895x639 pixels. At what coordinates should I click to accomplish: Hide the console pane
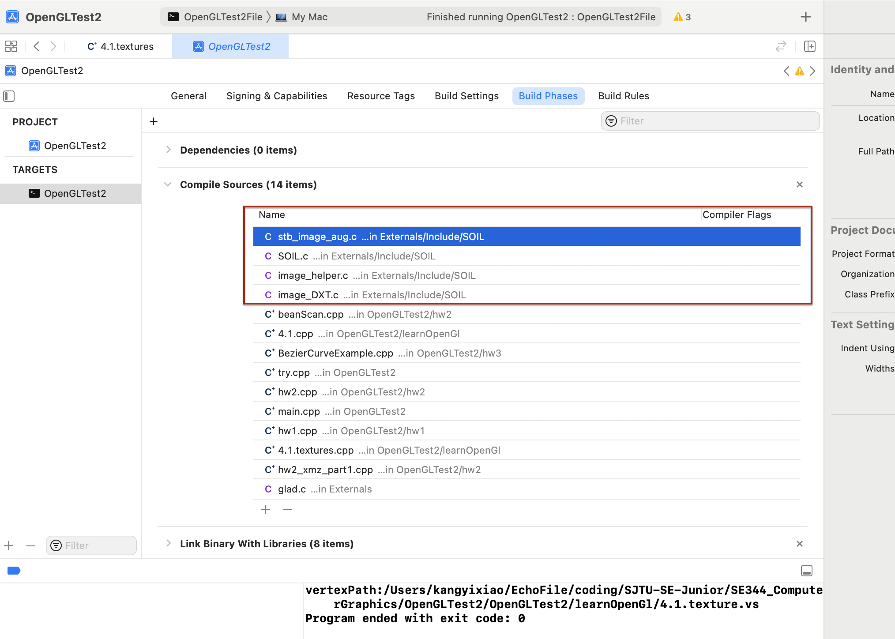tap(807, 571)
